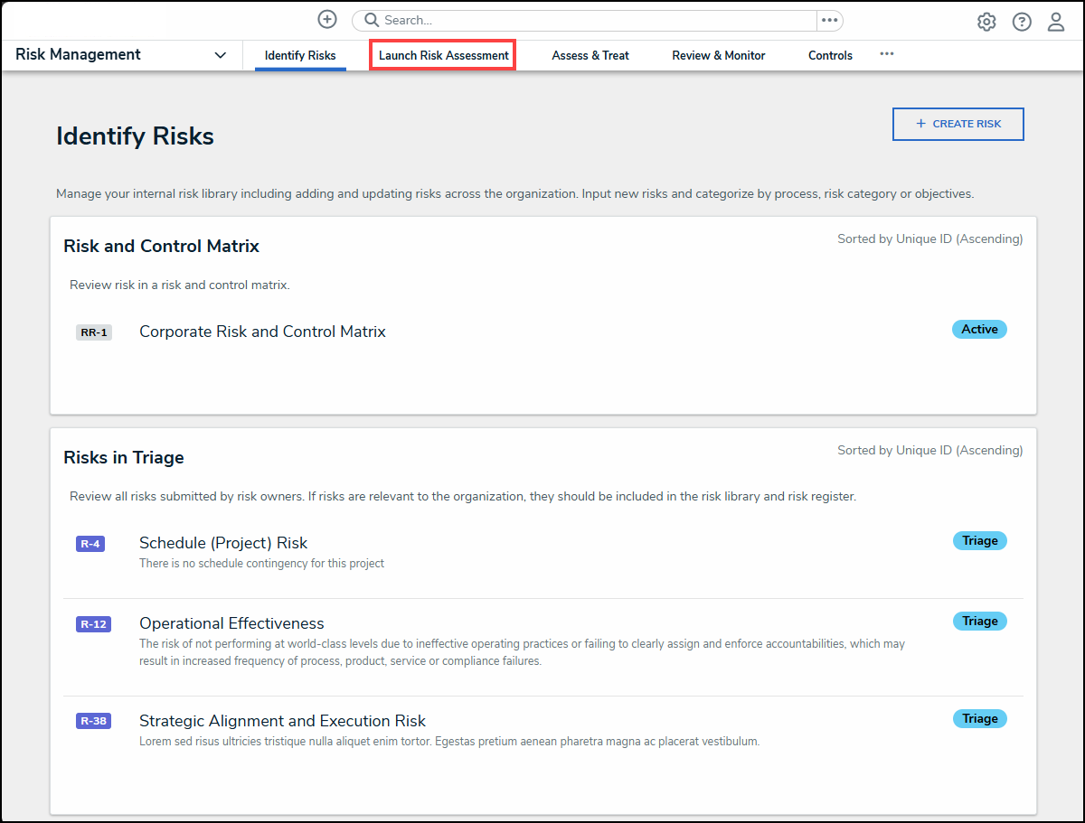Click the search magnifier icon

tap(371, 19)
